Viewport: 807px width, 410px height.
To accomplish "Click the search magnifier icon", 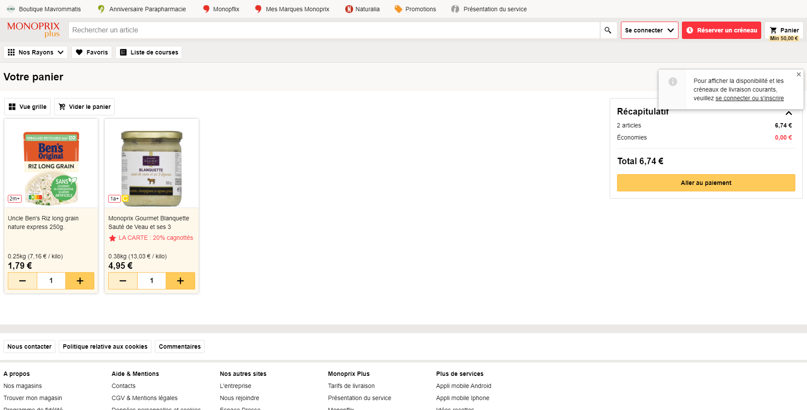I will (608, 30).
